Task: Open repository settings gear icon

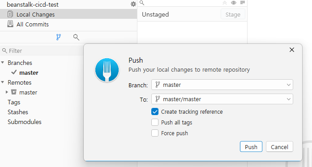Action: point(133,4)
